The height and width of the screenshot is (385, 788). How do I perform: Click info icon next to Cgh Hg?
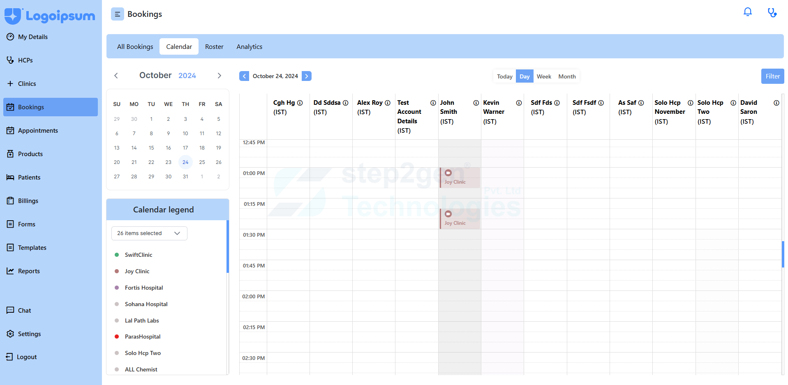coord(300,103)
